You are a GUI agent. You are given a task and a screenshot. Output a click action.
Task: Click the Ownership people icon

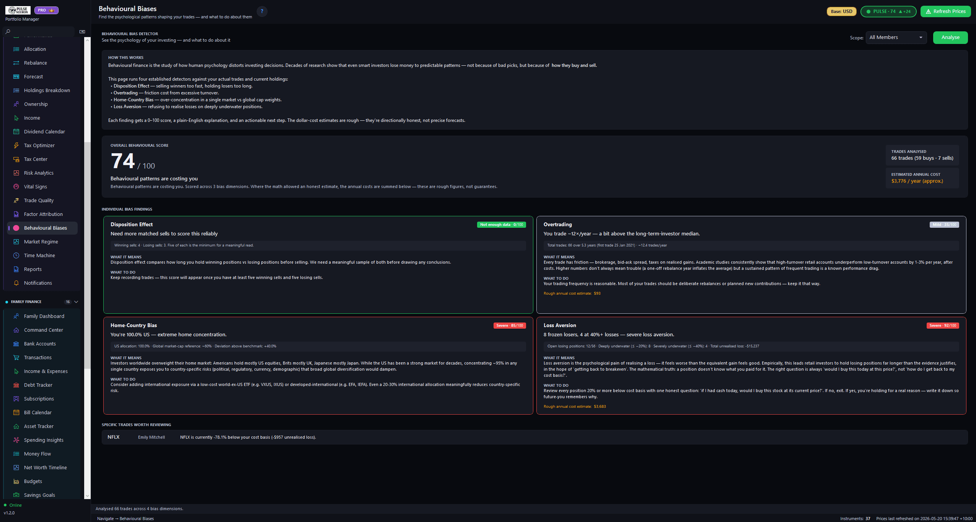click(16, 104)
